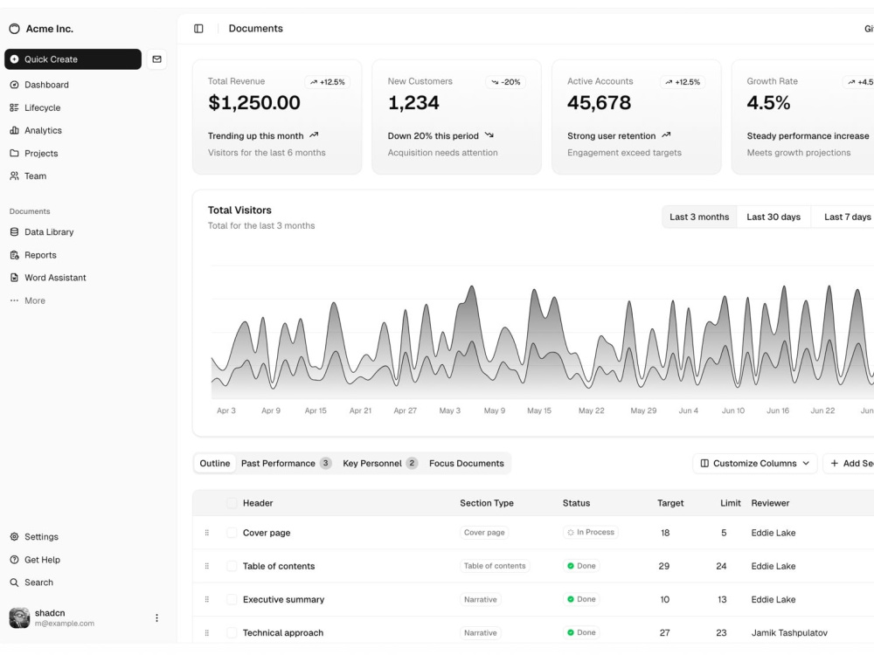Check the Table of contents row checkbox
Image resolution: width=874 pixels, height=655 pixels.
(x=232, y=566)
